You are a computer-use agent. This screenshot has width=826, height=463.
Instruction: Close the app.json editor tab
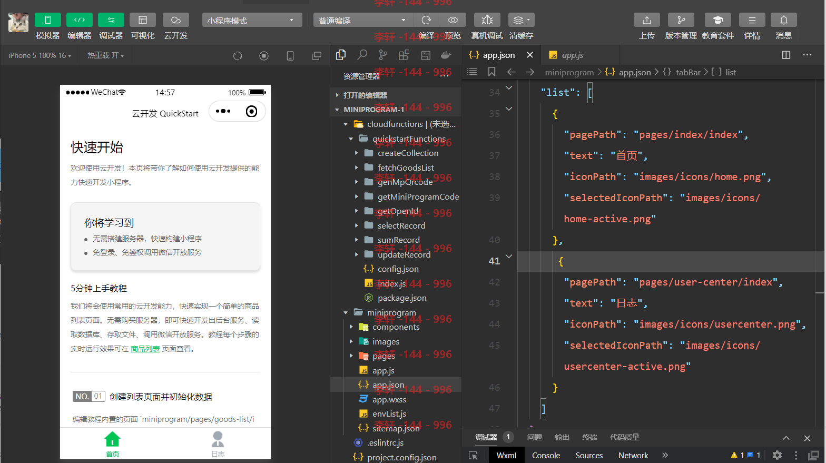click(x=530, y=55)
